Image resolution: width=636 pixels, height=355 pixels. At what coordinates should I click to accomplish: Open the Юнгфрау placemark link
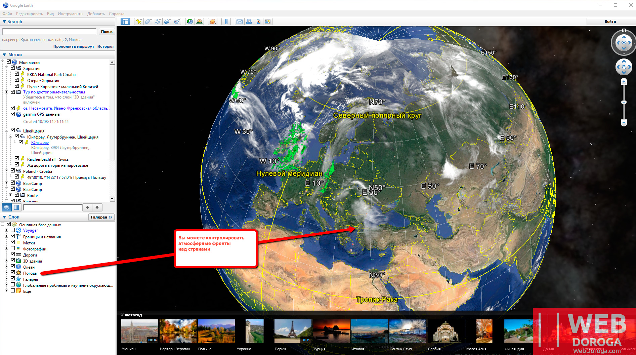(x=40, y=143)
